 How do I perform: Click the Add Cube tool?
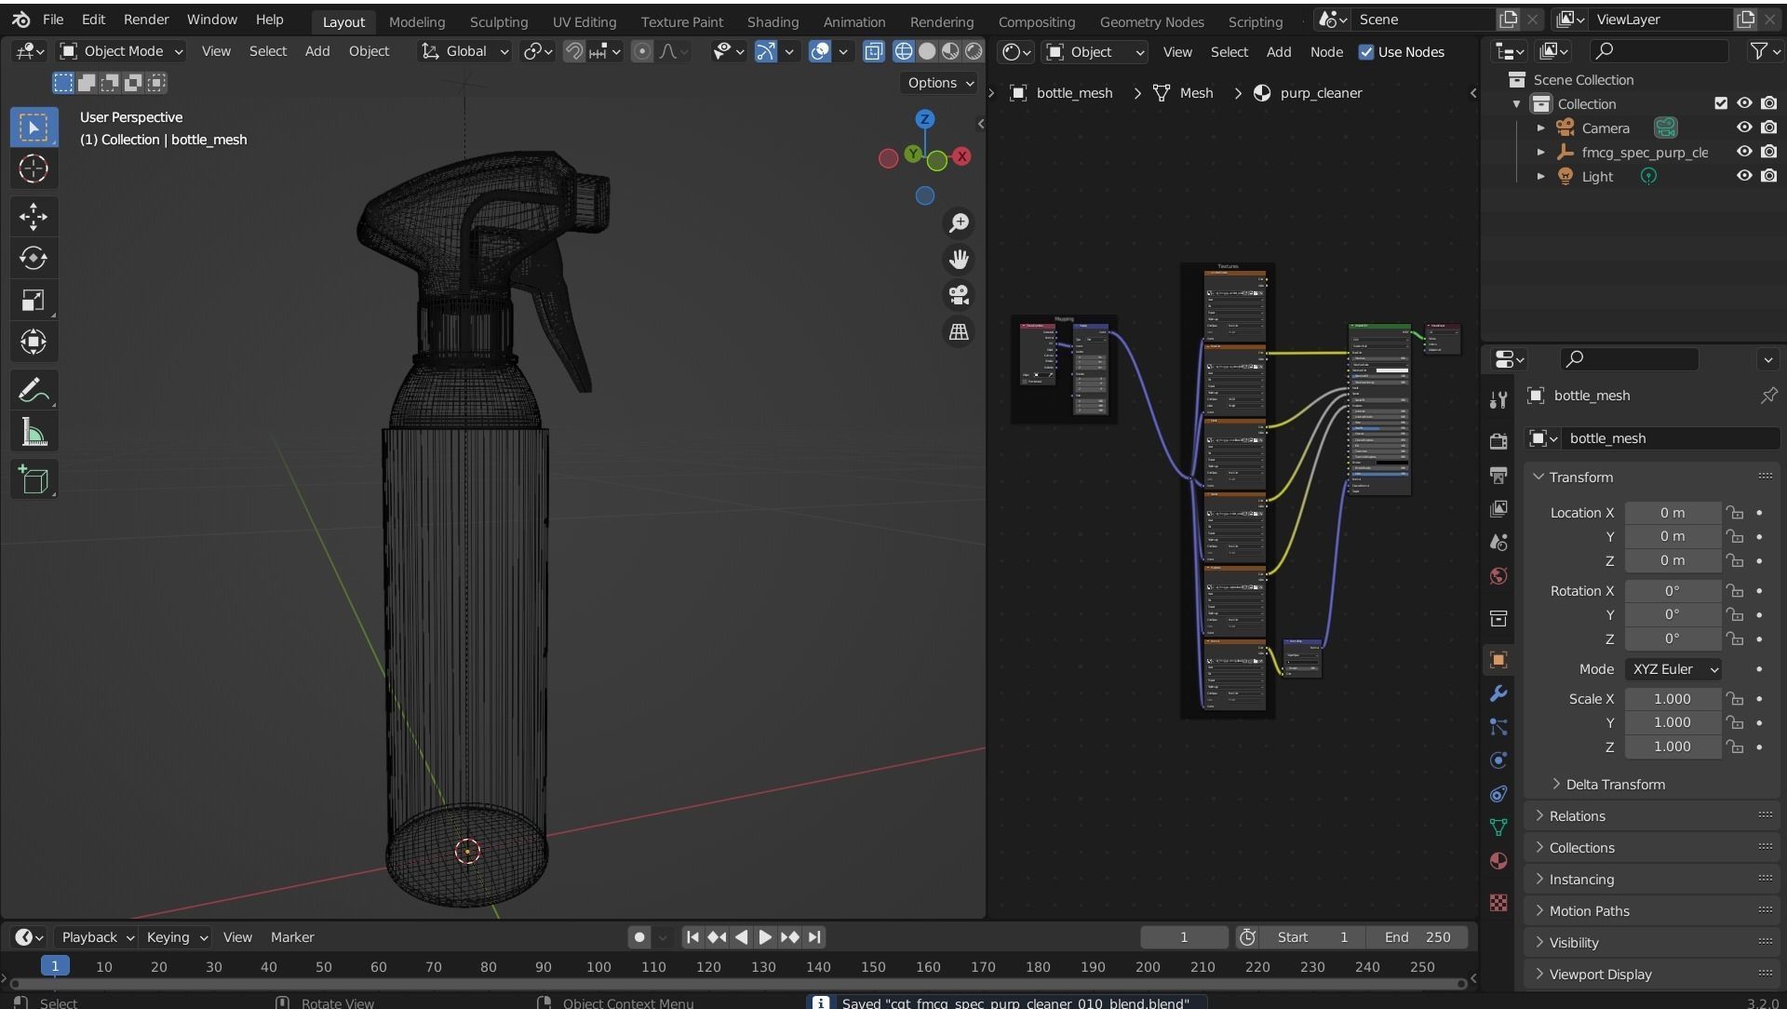pos(34,479)
